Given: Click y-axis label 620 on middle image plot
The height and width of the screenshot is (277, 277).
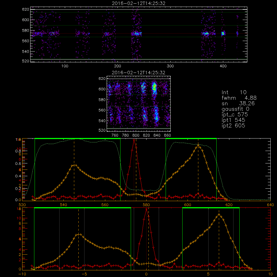Looking at the screenshot, I should click(102, 79).
